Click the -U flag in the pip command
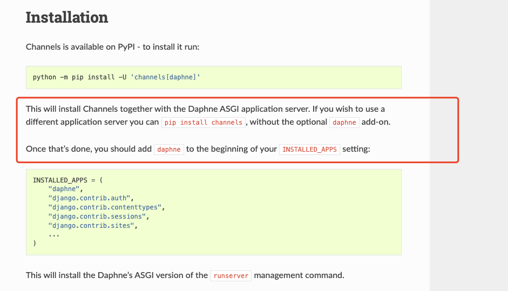The width and height of the screenshot is (508, 291). 122,77
